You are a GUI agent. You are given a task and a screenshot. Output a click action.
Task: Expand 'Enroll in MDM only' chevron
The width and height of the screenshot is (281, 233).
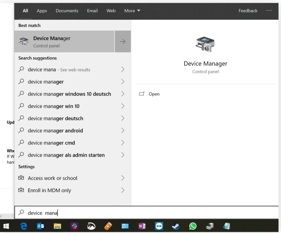click(x=123, y=190)
